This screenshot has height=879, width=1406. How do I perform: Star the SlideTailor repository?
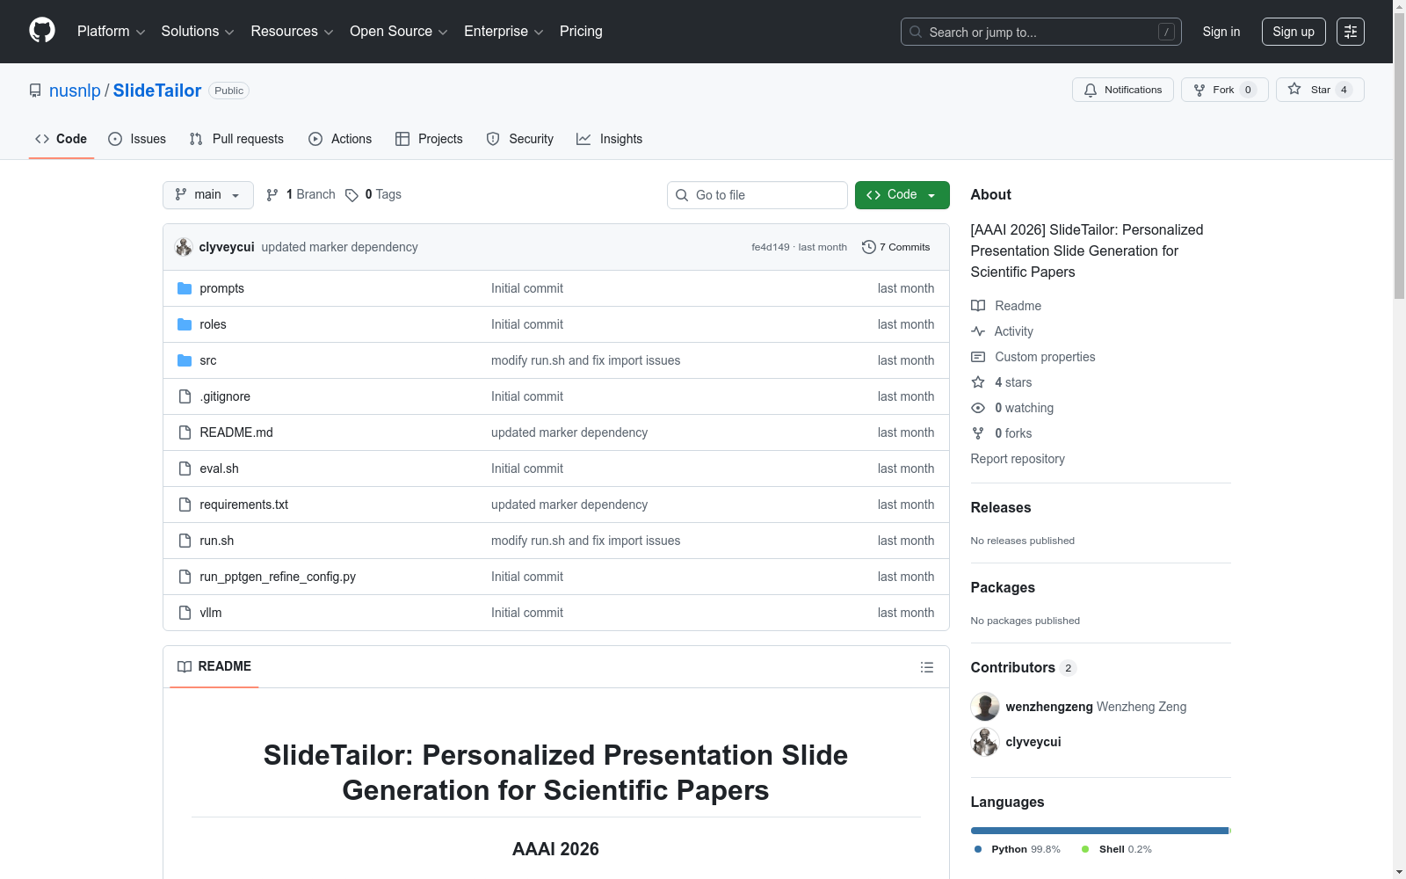click(x=1320, y=90)
